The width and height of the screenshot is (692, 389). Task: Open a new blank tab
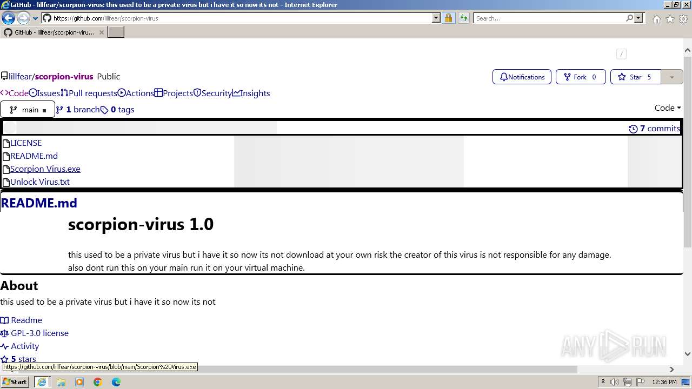pos(116,32)
